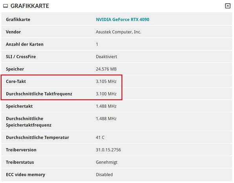The height and width of the screenshot is (183, 234).
Task: Click the Durchschnittliche Speichertaktfrequenz label
Action: [29, 122]
